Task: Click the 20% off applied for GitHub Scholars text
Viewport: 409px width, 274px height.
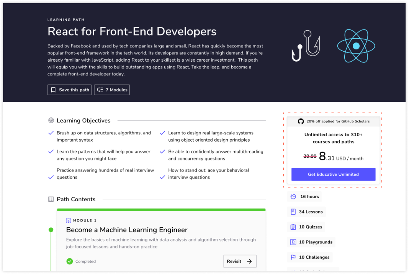Action: pos(338,121)
